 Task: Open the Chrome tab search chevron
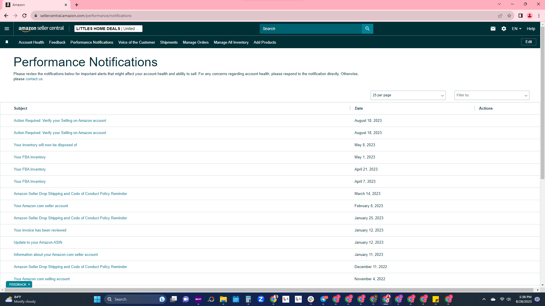tap(499, 4)
